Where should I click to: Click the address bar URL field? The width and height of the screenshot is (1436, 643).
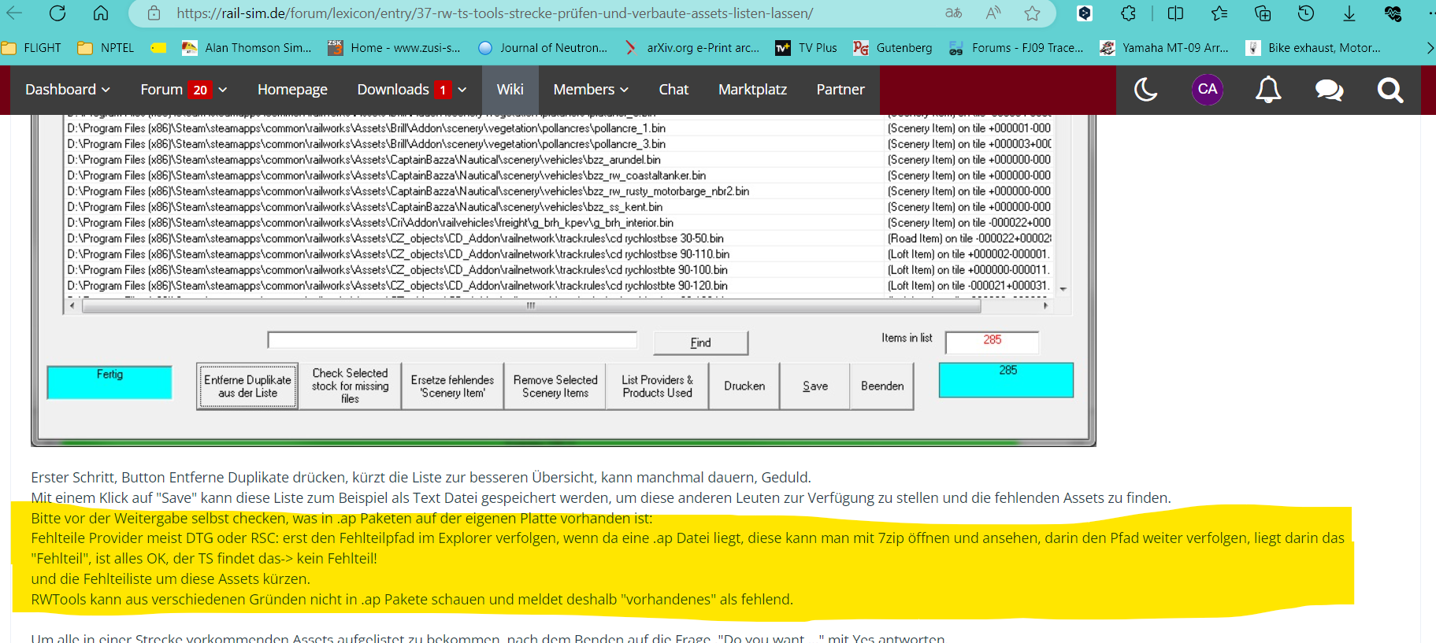[x=495, y=13]
